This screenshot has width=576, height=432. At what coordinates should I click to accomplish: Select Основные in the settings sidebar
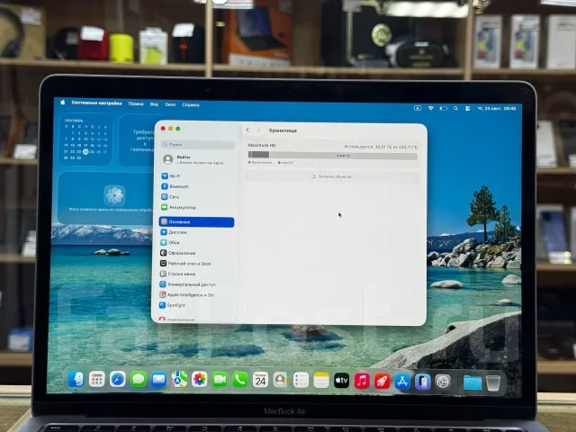tap(196, 222)
